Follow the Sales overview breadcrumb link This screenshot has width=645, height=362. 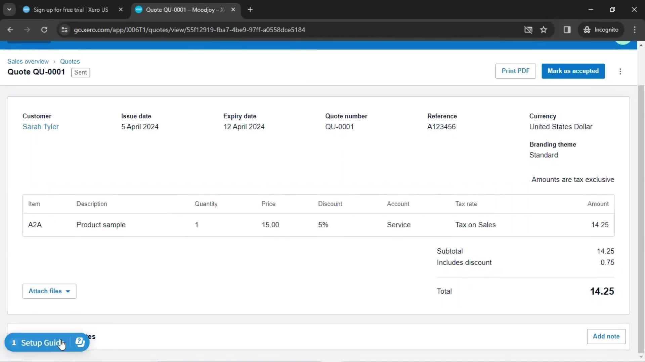coord(28,61)
